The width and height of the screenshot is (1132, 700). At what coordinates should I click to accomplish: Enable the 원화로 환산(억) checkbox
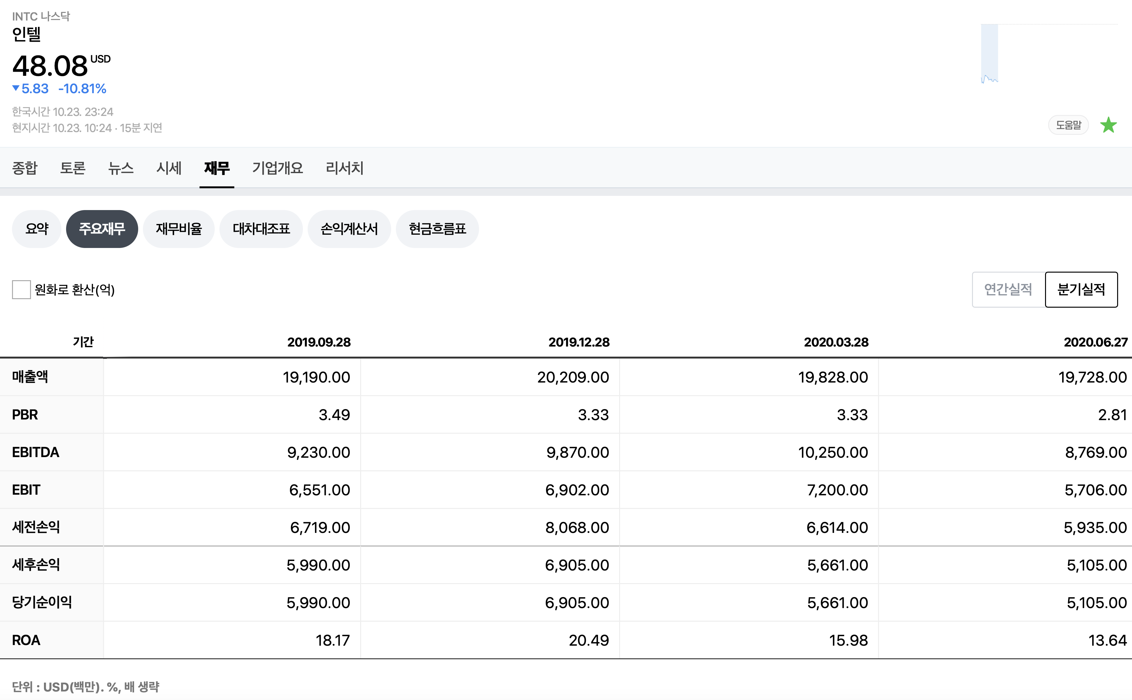[x=21, y=289]
